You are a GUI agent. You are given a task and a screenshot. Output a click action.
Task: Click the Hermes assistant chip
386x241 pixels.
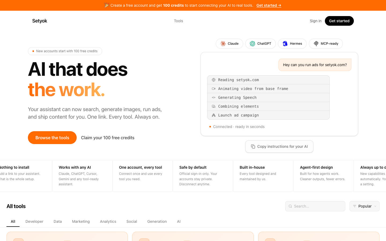click(x=292, y=44)
